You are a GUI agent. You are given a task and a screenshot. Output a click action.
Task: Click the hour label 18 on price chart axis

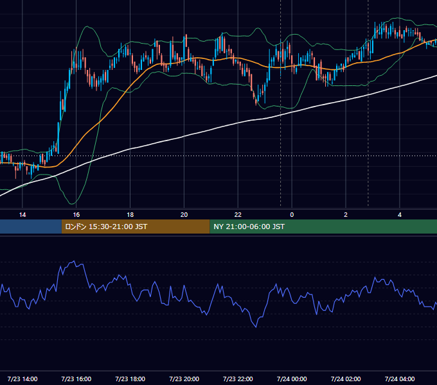pyautogui.click(x=130, y=215)
